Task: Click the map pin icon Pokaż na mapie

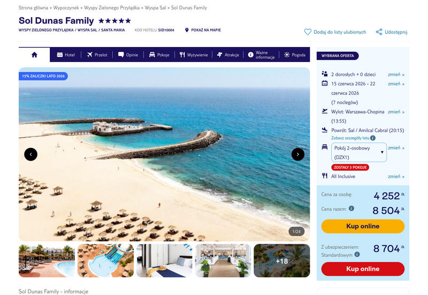Action: click(187, 30)
